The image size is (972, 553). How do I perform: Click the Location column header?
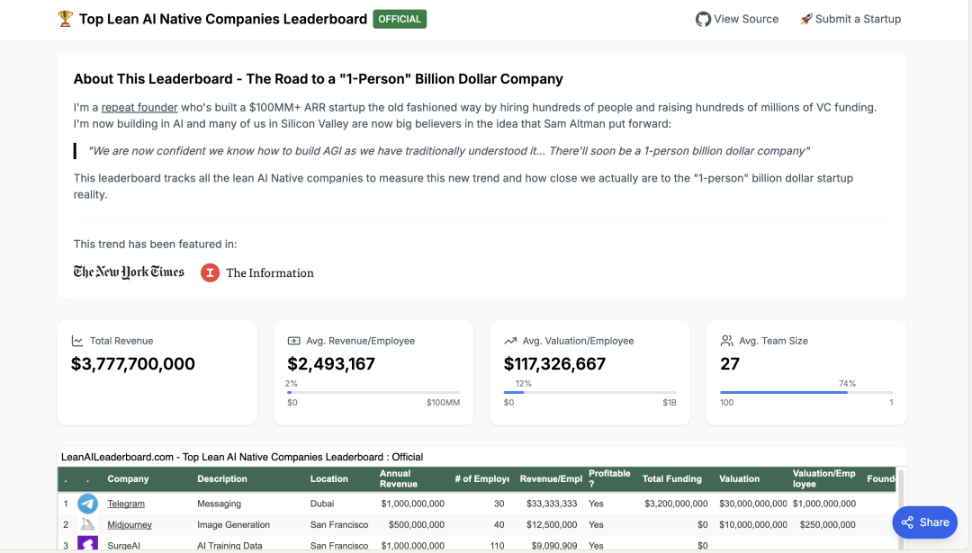tap(329, 478)
